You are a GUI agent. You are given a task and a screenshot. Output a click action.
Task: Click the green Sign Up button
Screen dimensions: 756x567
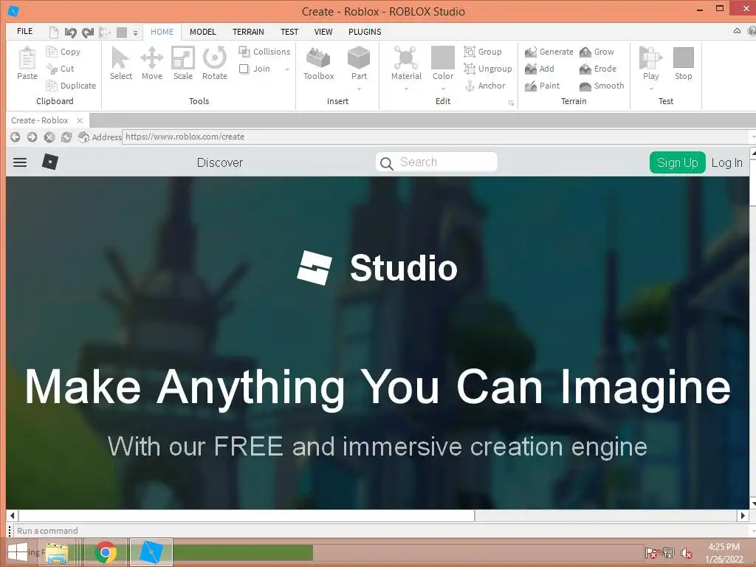click(678, 162)
